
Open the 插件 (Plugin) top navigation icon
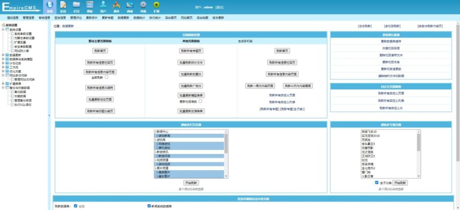tap(116, 6)
